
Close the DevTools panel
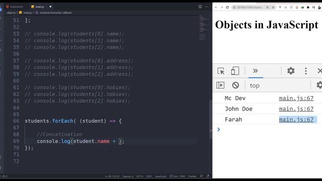(x=319, y=71)
